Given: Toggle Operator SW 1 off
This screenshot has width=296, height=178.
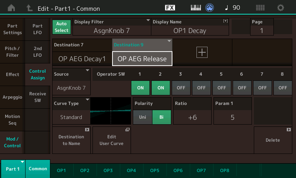Looking at the screenshot, I should click(x=140, y=88).
